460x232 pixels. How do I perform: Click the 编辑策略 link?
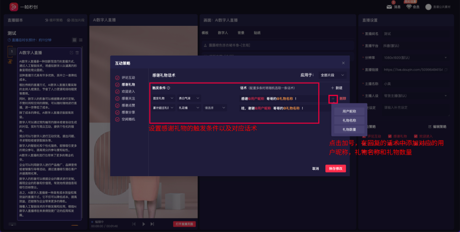tap(437, 127)
